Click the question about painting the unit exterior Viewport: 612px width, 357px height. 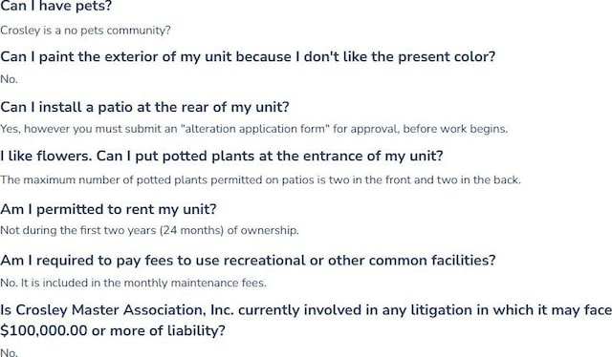[248, 57]
